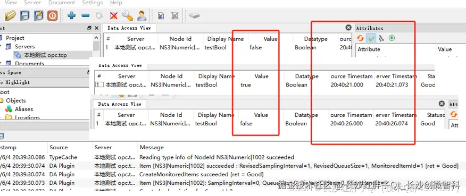Click the Attribute column header

coord(369,49)
